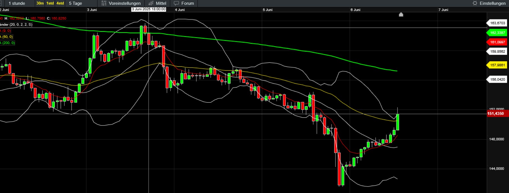Select the 1std interval shortcut
The width and height of the screenshot is (509, 193).
click(50, 3)
